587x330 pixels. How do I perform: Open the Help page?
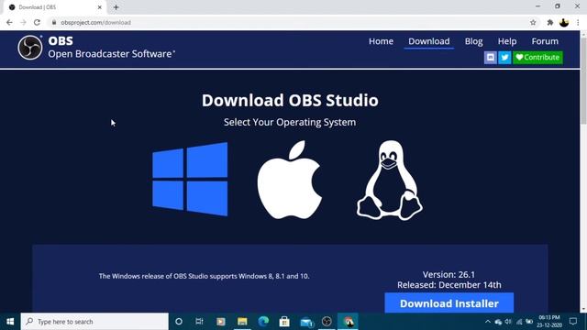tap(507, 41)
